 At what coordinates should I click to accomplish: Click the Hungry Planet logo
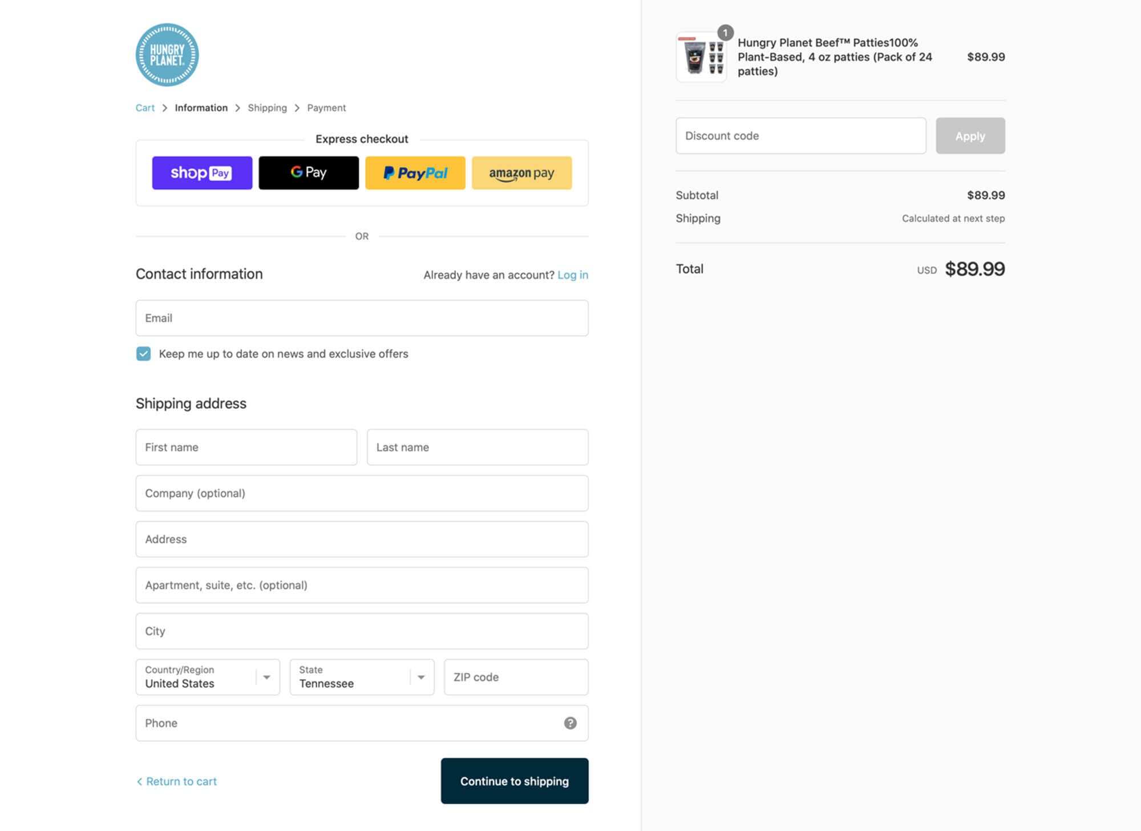[167, 55]
